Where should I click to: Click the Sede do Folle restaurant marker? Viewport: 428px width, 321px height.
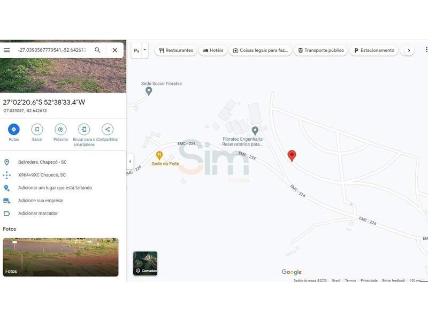159,155
